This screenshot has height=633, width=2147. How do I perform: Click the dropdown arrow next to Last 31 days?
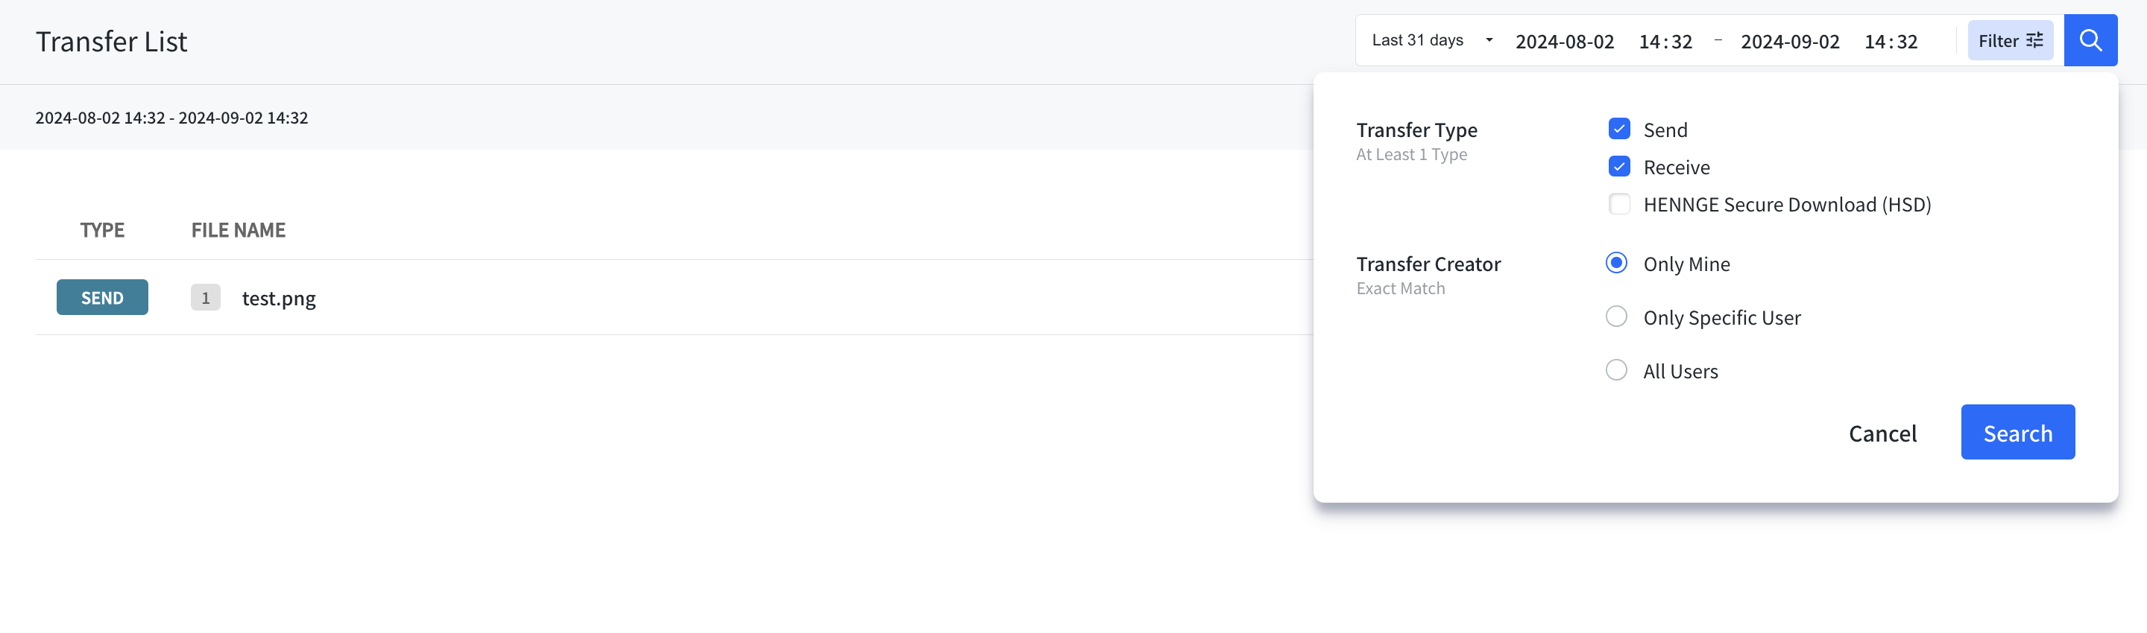click(x=1489, y=40)
